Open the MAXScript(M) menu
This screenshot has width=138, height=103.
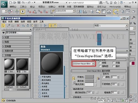115,7
